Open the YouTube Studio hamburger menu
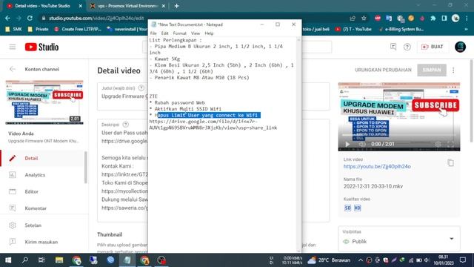The image size is (474, 267). pyautogui.click(x=13, y=47)
